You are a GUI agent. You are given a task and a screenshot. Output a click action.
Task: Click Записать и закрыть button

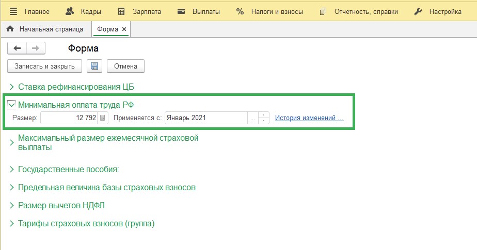point(44,66)
